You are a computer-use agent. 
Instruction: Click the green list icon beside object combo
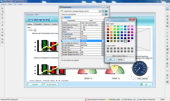[103, 11]
